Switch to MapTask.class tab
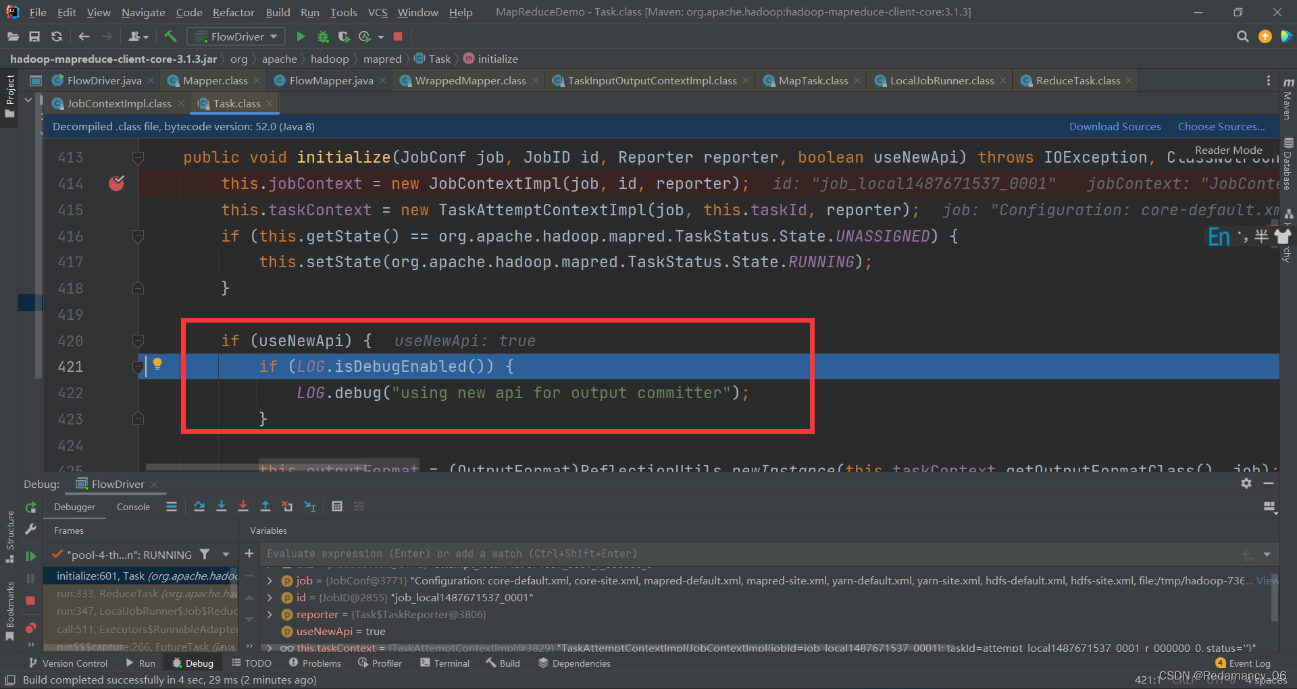 point(813,80)
